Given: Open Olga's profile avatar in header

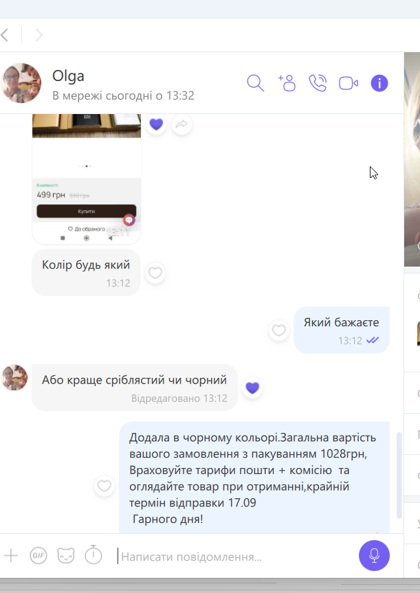Looking at the screenshot, I should coord(21,83).
